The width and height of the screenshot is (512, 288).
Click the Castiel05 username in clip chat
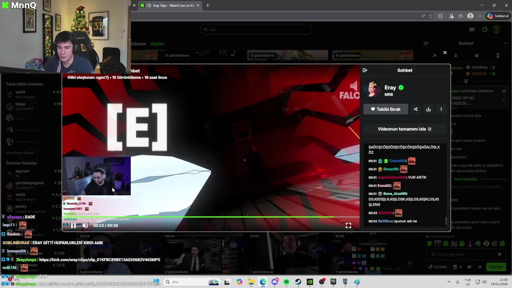[398, 161]
